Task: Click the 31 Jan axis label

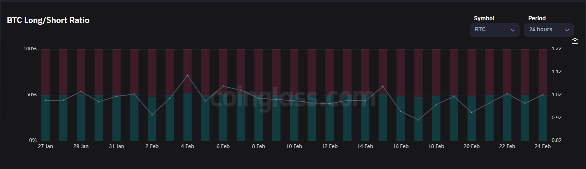Action: pyautogui.click(x=116, y=146)
